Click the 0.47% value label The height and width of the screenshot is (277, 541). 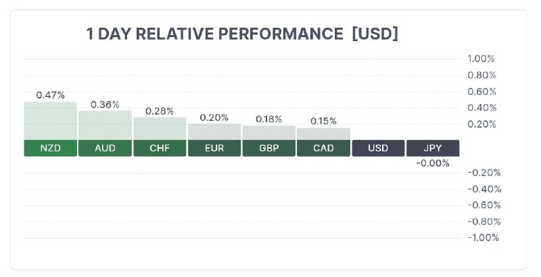tap(50, 95)
